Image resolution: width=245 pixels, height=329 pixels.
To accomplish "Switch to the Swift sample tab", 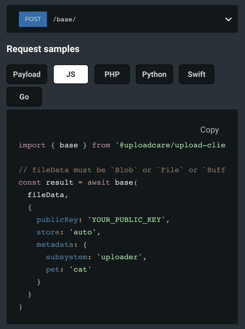I will pos(196,74).
